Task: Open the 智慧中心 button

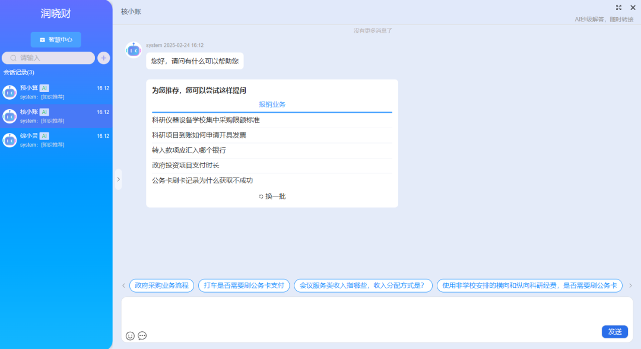Action: click(56, 40)
